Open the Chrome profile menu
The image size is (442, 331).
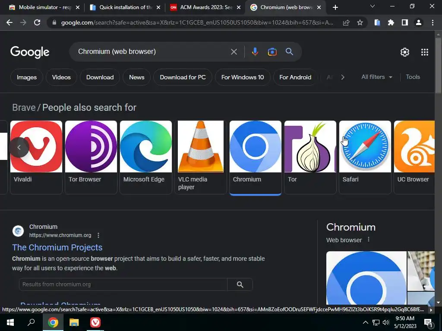(x=419, y=22)
